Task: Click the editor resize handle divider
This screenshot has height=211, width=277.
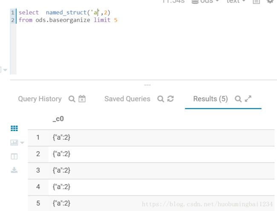Action: (147, 85)
